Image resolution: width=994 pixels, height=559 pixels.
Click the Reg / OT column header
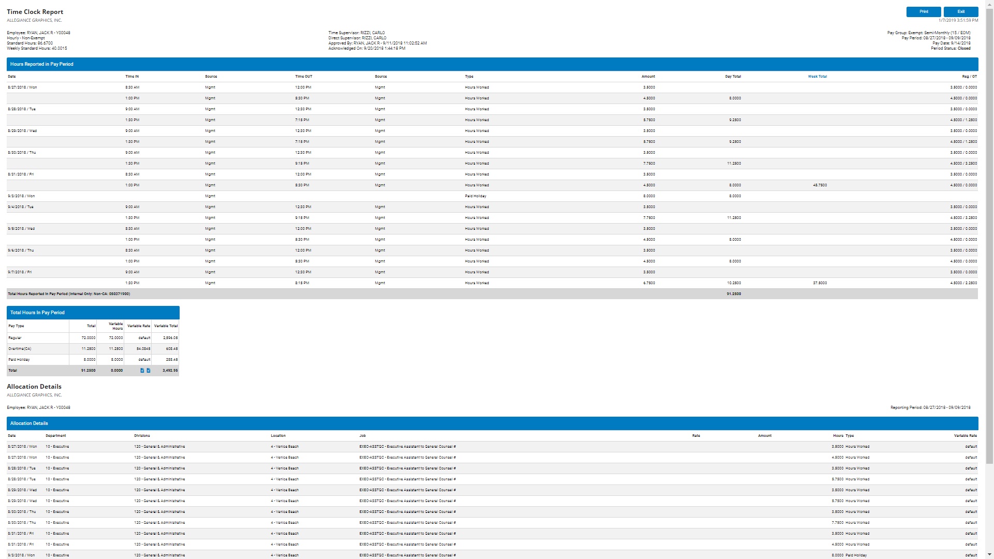coord(969,77)
